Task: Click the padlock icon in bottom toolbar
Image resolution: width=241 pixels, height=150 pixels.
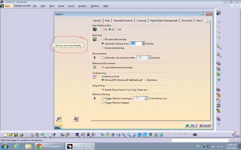Action: [x=88, y=135]
